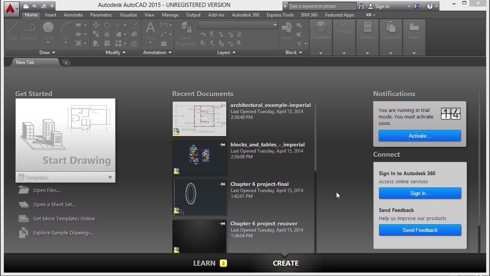Viewport: 490px width, 276px height.
Task: Click the Utilities calculator panel icon
Action: [367, 30]
